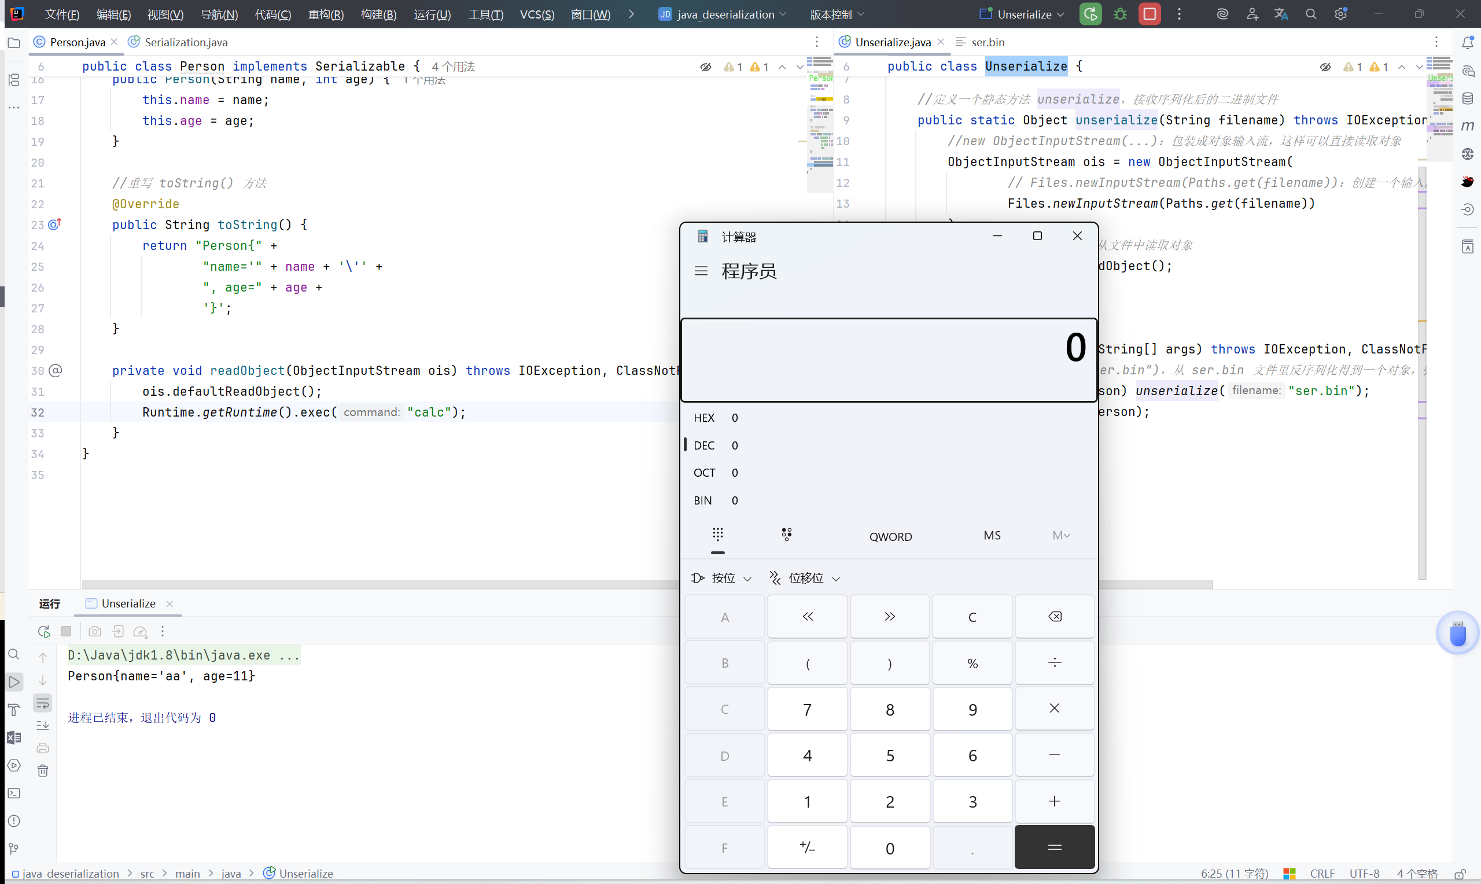Open the 代码(C) menu
The width and height of the screenshot is (1481, 884).
pyautogui.click(x=272, y=14)
